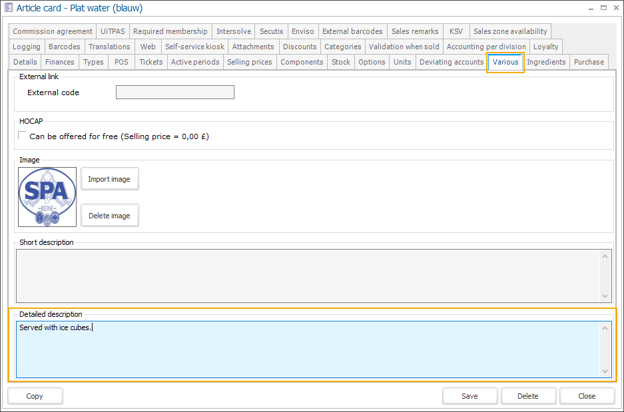Save the article card
The width and height of the screenshot is (624, 412).
pyautogui.click(x=469, y=396)
